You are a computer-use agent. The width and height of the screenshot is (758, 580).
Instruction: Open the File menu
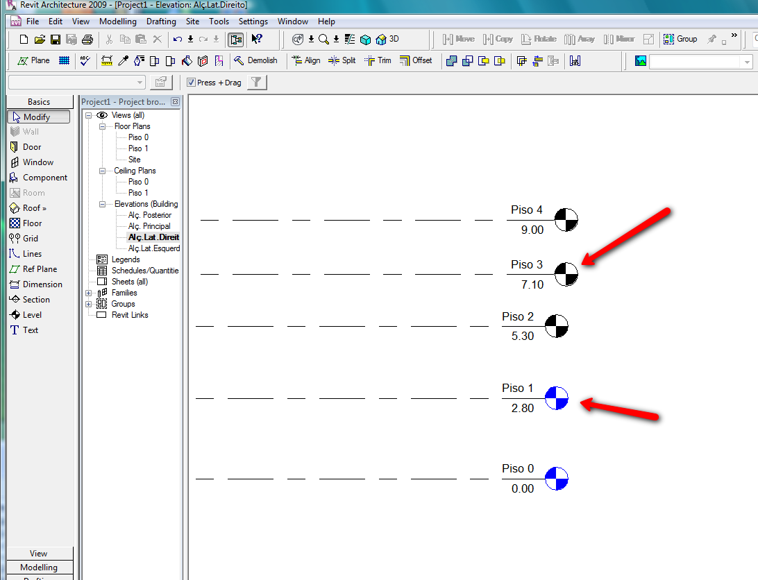[x=33, y=22]
